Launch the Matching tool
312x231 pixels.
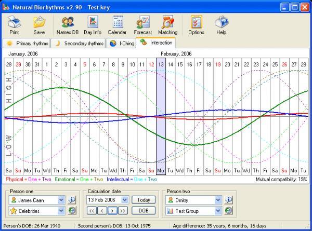168,25
